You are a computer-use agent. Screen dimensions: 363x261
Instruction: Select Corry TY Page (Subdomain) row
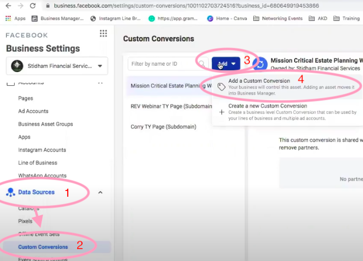click(163, 127)
